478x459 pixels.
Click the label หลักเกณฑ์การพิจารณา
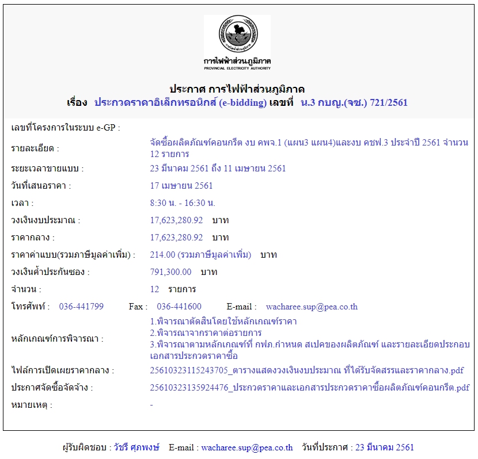[x=58, y=338]
